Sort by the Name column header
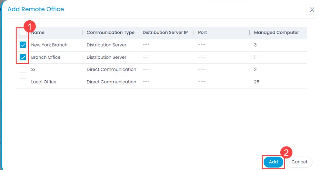 click(38, 32)
